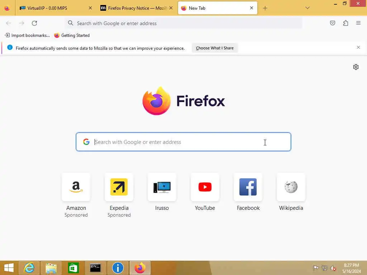Viewport: 367px width, 275px height.
Task: Click the center Google search box
Action: pyautogui.click(x=183, y=142)
